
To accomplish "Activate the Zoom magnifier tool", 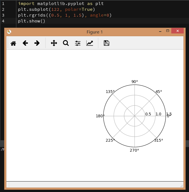I will coord(66,43).
